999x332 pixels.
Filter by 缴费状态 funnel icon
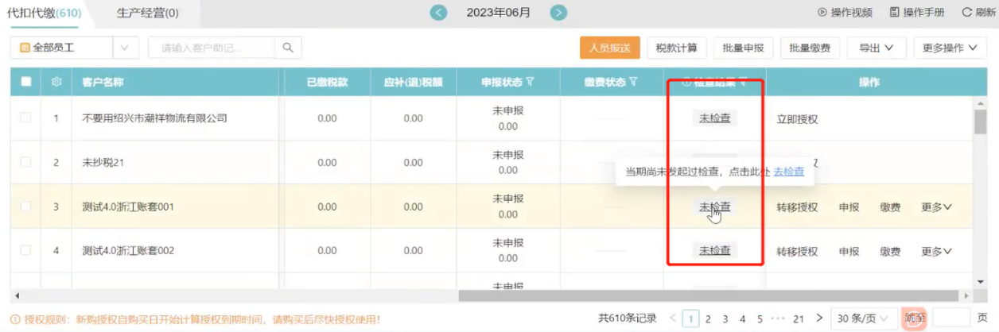[634, 82]
